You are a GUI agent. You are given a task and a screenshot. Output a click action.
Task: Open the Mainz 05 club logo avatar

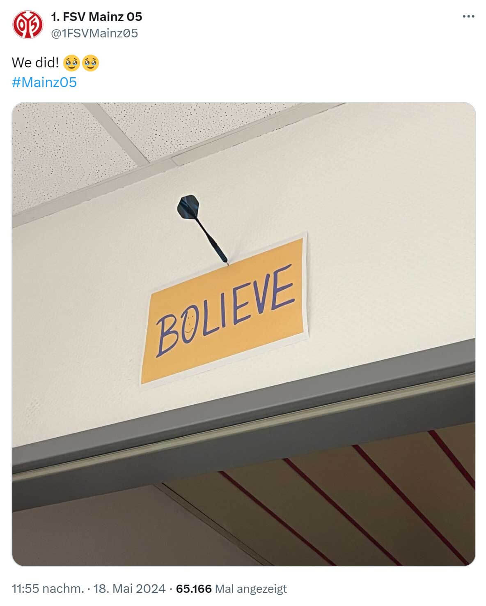point(28,24)
